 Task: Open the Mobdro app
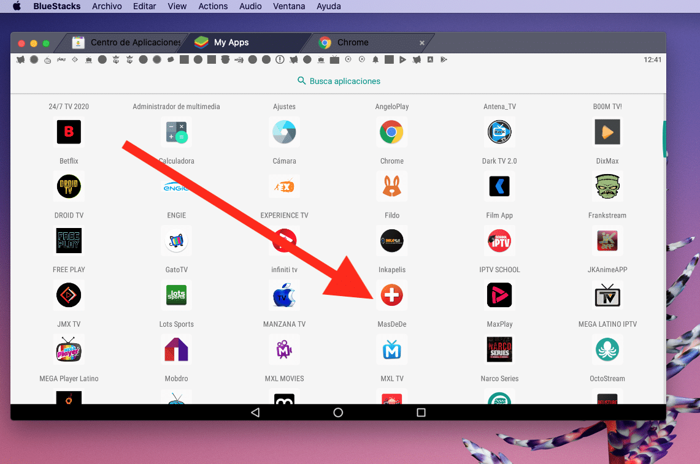coord(176,350)
